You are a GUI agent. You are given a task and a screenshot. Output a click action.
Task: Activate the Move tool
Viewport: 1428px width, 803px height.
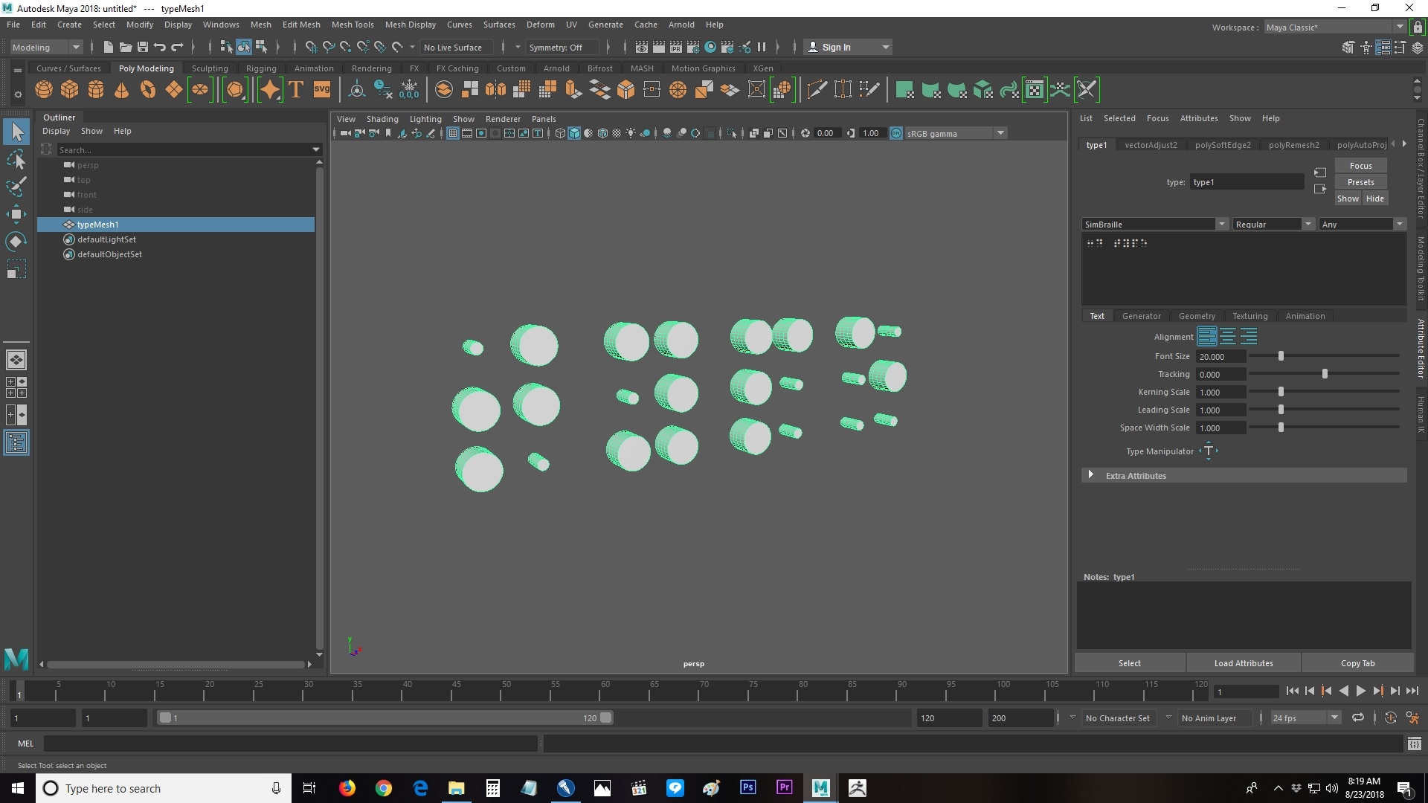16,214
